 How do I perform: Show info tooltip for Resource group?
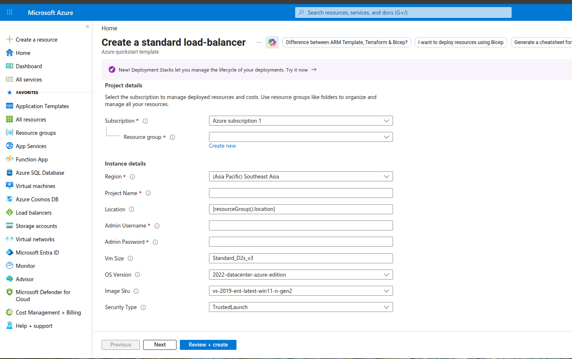[x=172, y=137]
